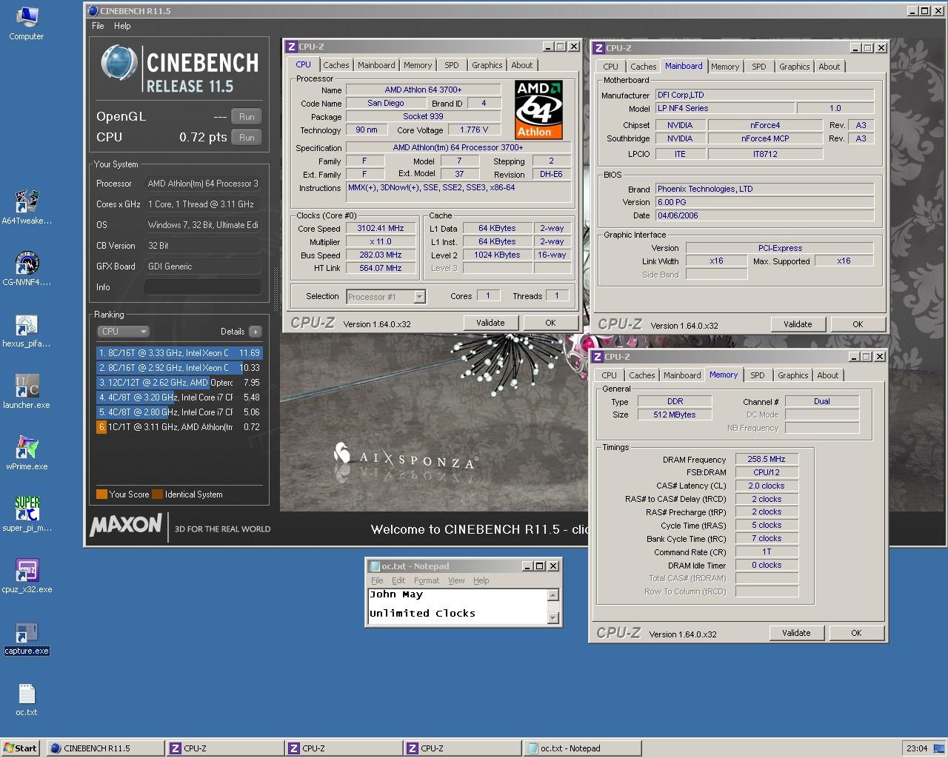This screenshot has height=758, width=948.
Task: Select ranking row 5. 4C/8T @ 2.80 GHz
Action: 179,412
